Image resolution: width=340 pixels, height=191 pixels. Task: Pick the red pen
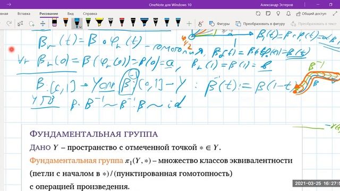[x=122, y=23]
